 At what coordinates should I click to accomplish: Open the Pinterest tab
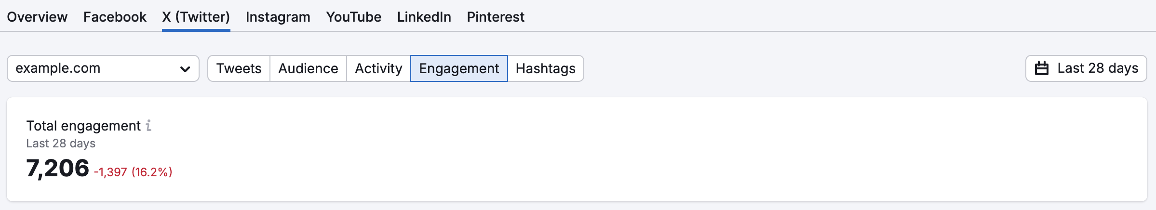(496, 17)
